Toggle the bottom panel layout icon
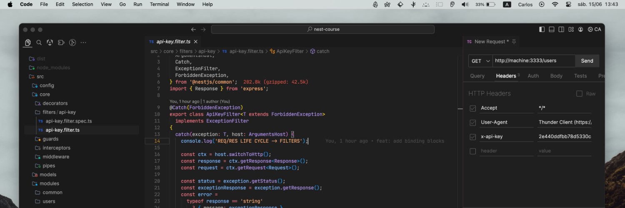The width and height of the screenshot is (625, 208). point(552,30)
